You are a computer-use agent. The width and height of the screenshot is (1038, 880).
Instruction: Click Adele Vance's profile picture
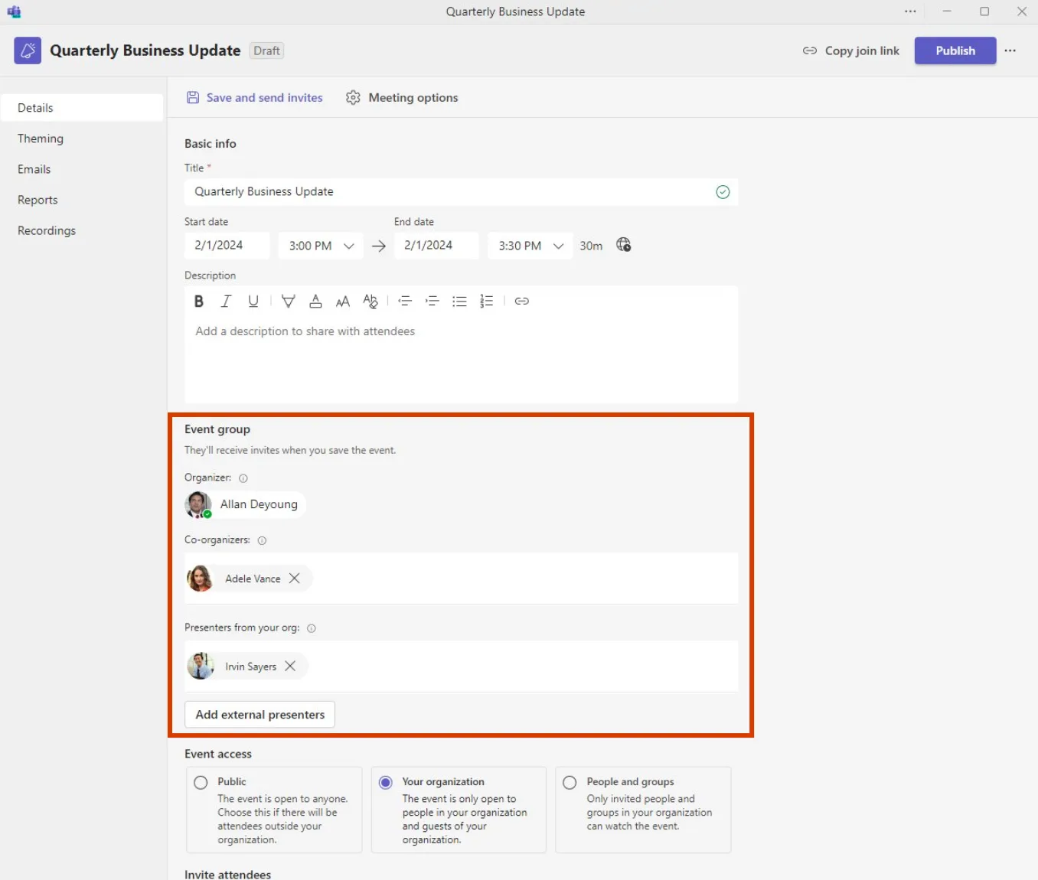[200, 579]
